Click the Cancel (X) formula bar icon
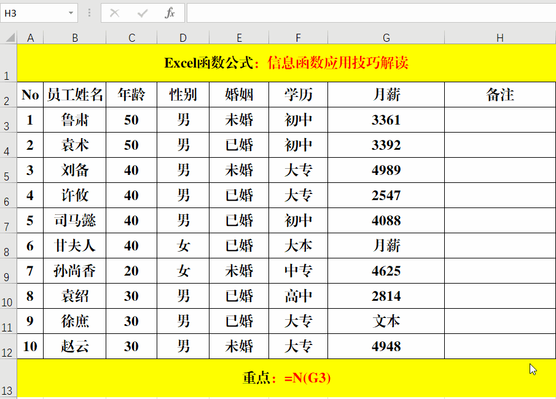The image size is (556, 399). click(x=114, y=13)
